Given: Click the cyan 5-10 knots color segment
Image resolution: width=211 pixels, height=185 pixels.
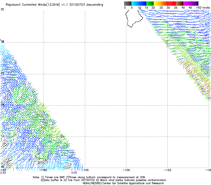Looking at the screenshot, I should coord(135,3).
